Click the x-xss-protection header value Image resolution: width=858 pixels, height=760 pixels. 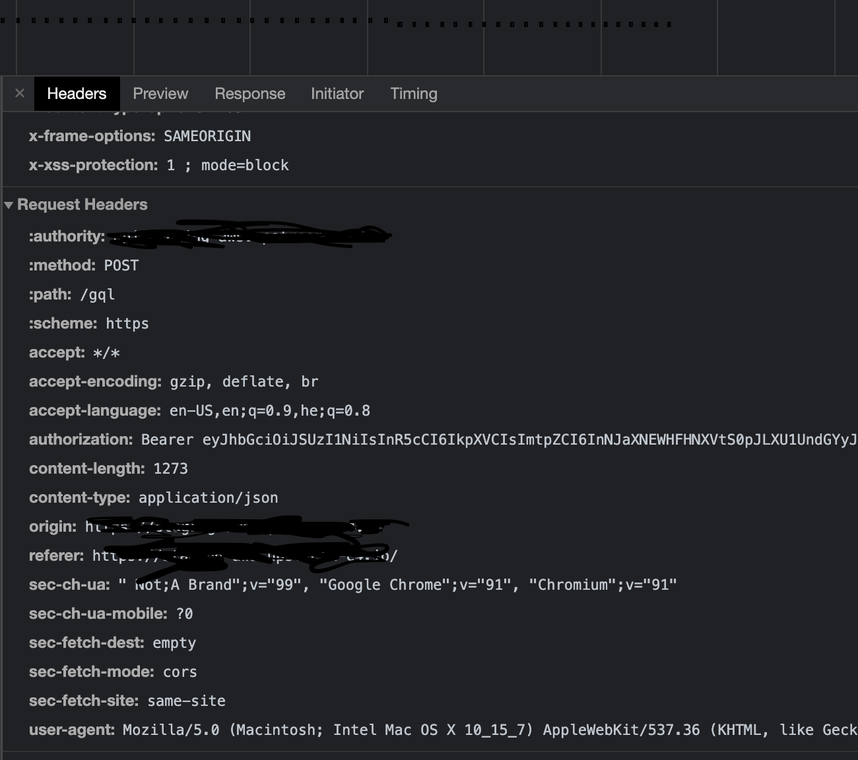(x=228, y=165)
